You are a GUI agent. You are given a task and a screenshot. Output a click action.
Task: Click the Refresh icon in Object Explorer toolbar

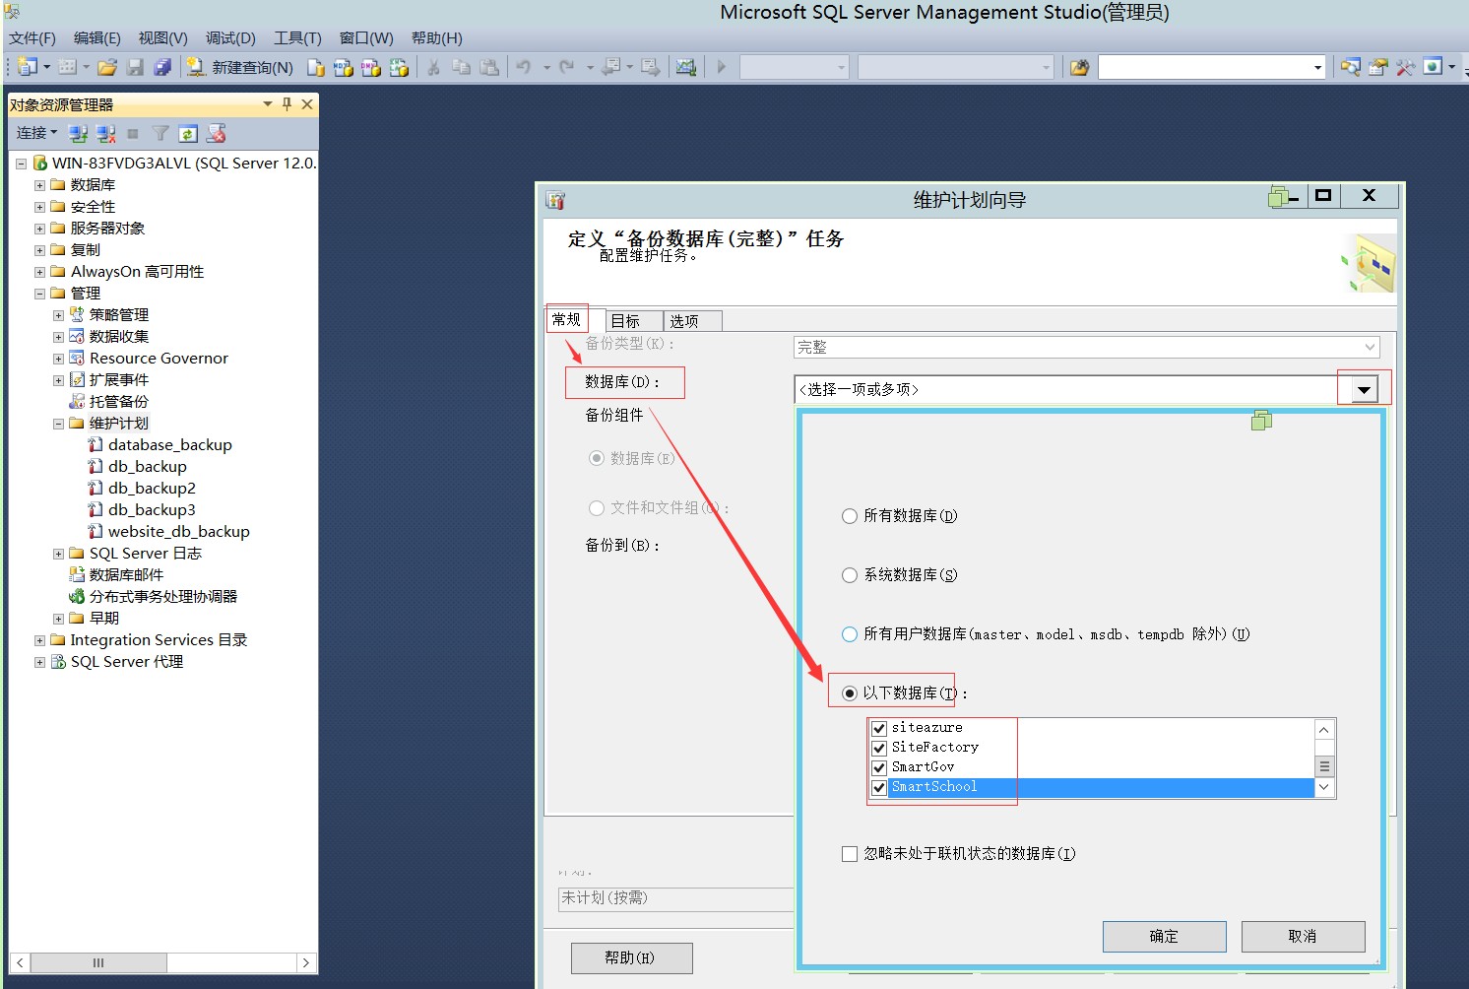click(188, 132)
